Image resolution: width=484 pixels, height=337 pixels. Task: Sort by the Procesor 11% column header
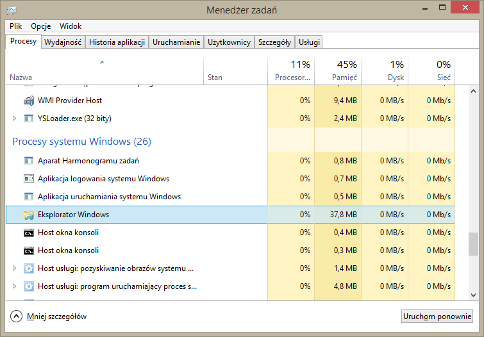click(291, 71)
